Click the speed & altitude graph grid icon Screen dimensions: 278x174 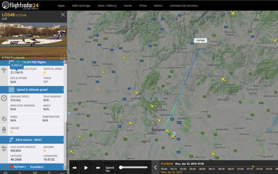pos(11,90)
